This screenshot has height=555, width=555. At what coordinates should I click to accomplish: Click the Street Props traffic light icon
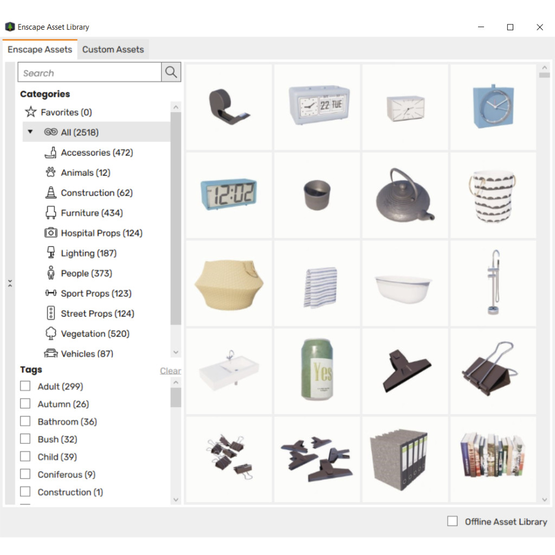(x=50, y=313)
